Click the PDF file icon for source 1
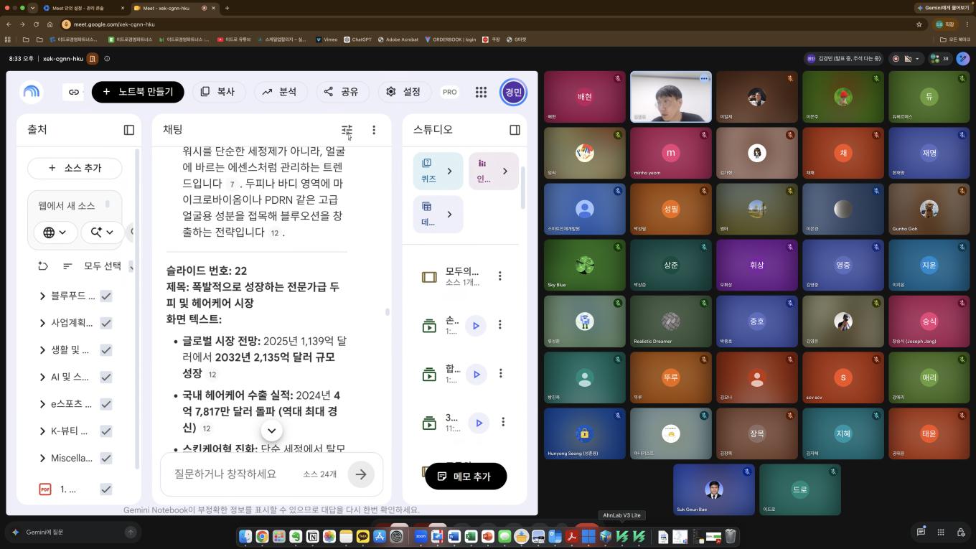This screenshot has height=549, width=976. [45, 489]
